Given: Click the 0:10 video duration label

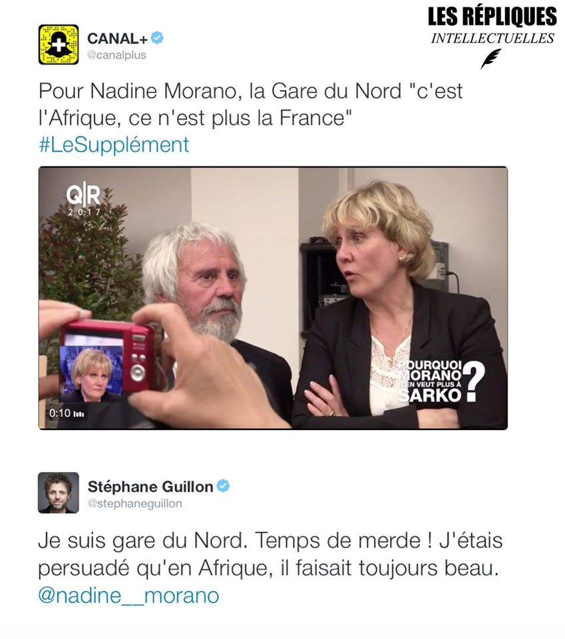Looking at the screenshot, I should tap(60, 413).
